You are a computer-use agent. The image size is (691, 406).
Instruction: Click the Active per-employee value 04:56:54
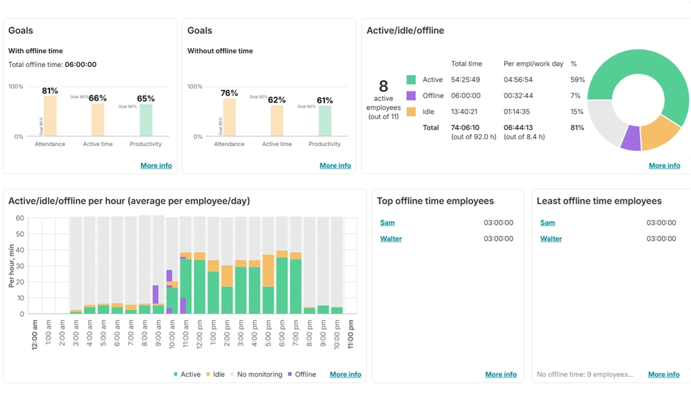(x=518, y=80)
